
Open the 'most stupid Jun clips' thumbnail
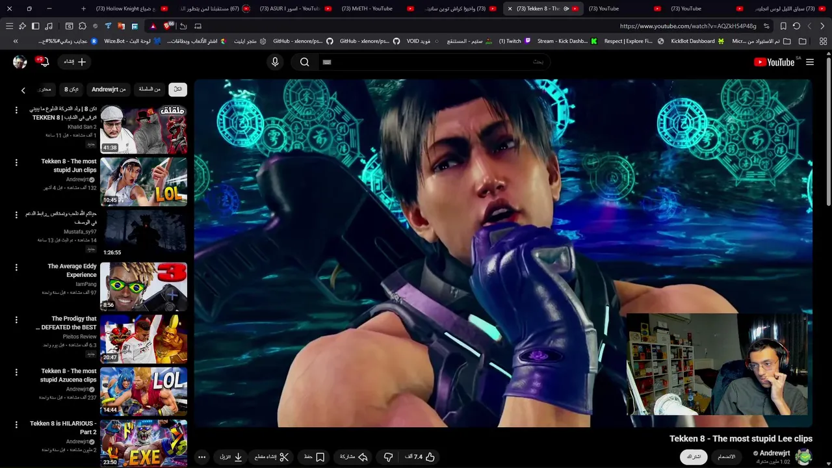(x=144, y=181)
